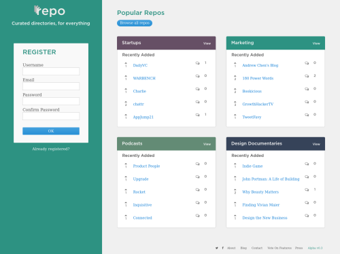The width and height of the screenshot is (340, 254).
Task: Open the chattr link
Action: tap(139, 104)
